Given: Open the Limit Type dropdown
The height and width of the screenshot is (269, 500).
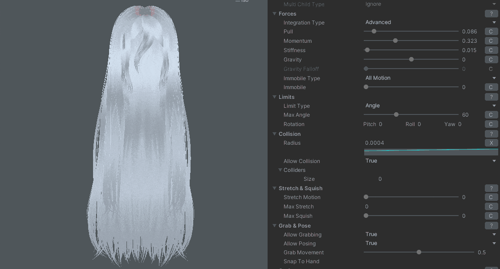Looking at the screenshot, I should coord(430,106).
